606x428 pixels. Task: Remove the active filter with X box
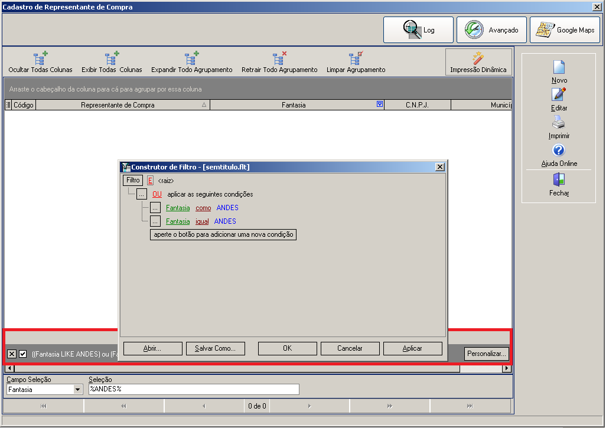pos(12,354)
